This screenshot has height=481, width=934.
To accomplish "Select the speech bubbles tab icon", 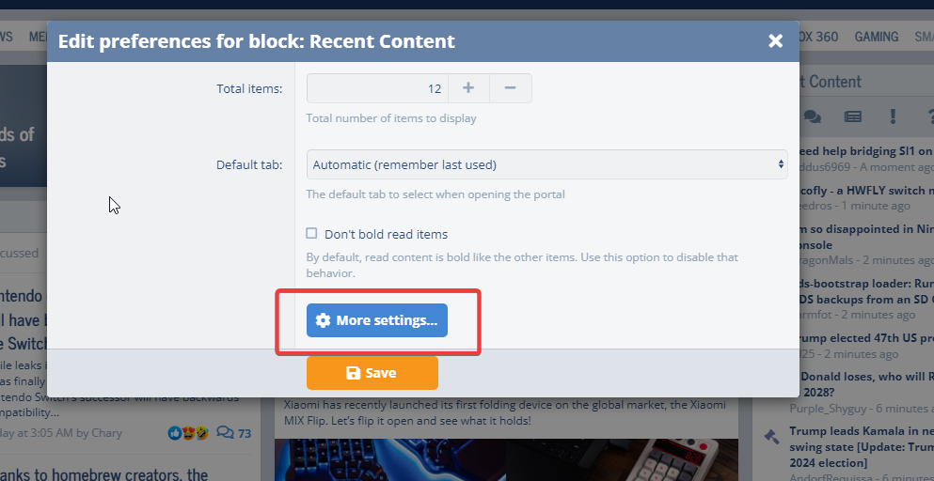I will tap(813, 116).
